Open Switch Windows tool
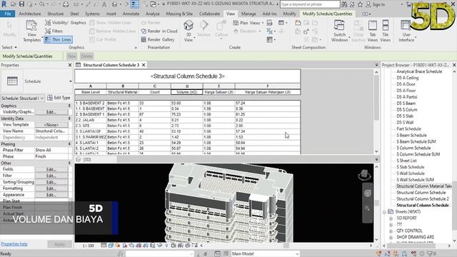Viewport: 457px width, 257px height. (x=339, y=31)
